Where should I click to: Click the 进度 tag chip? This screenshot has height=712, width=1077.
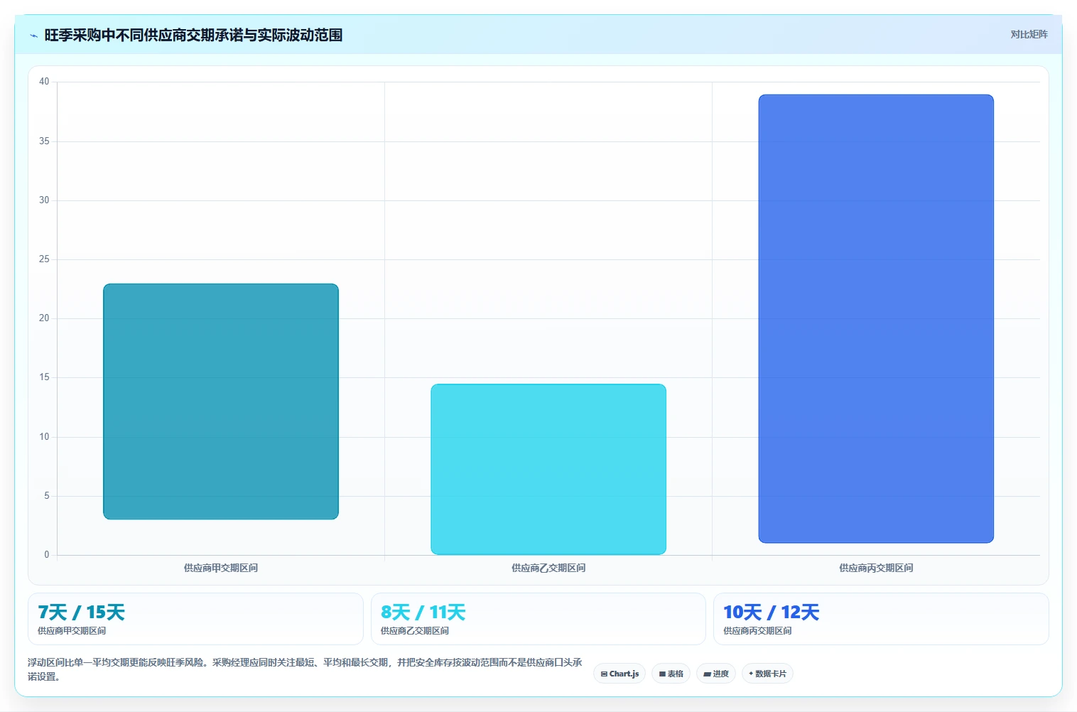pos(716,674)
